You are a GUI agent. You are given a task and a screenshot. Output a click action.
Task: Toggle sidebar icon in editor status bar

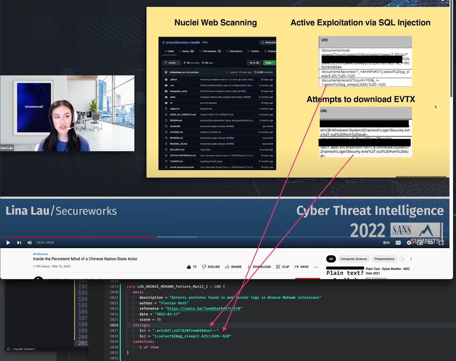9,349
